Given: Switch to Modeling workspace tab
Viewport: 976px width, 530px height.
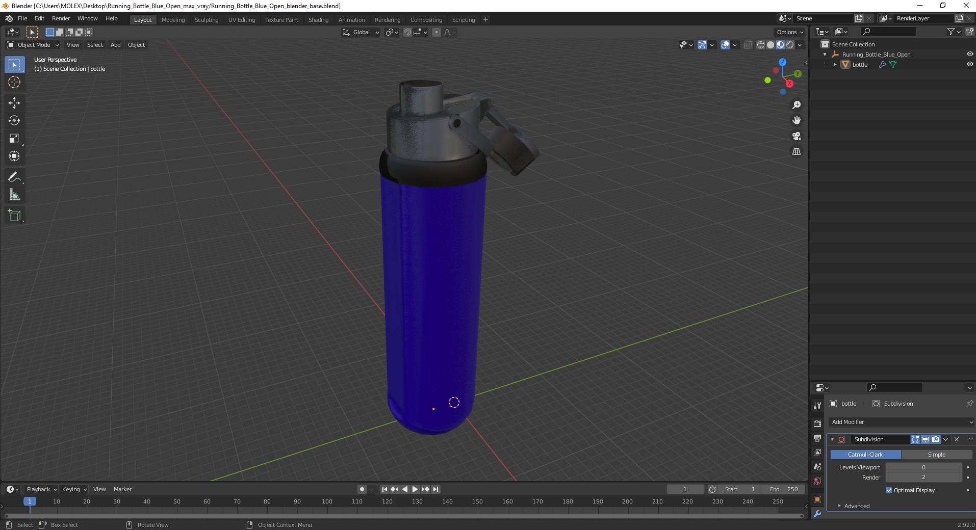Looking at the screenshot, I should point(173,20).
